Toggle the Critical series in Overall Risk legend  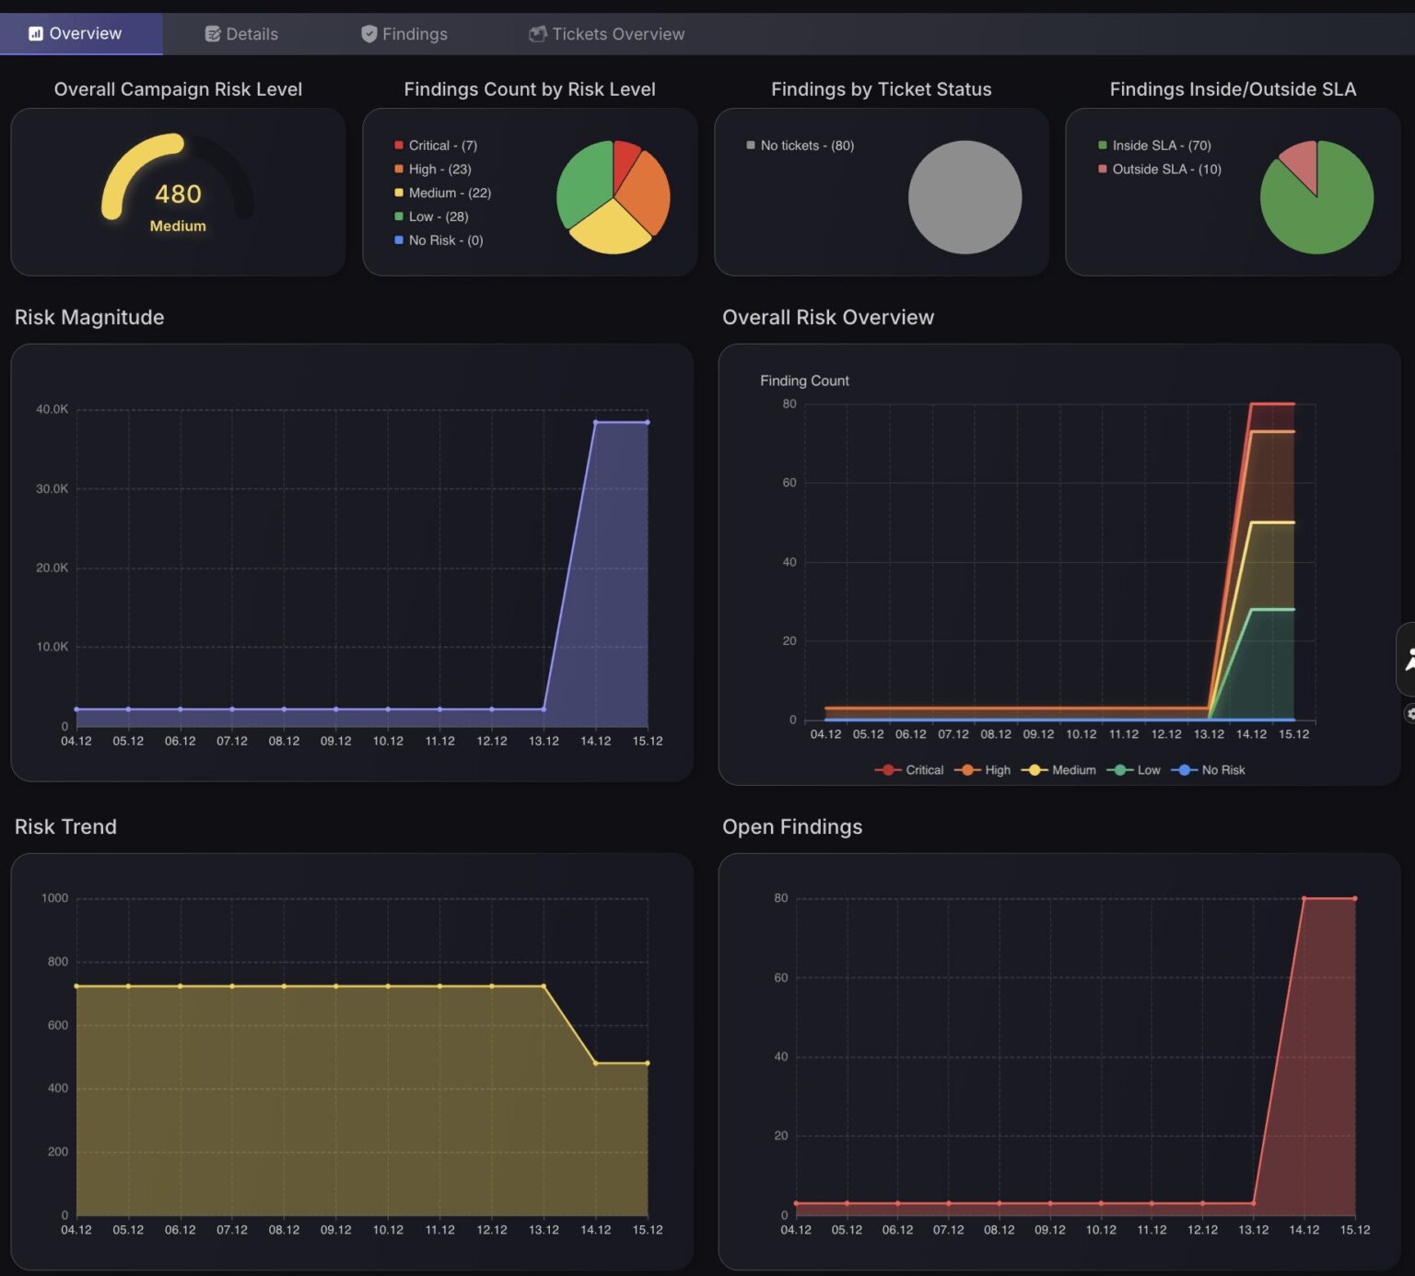909,770
